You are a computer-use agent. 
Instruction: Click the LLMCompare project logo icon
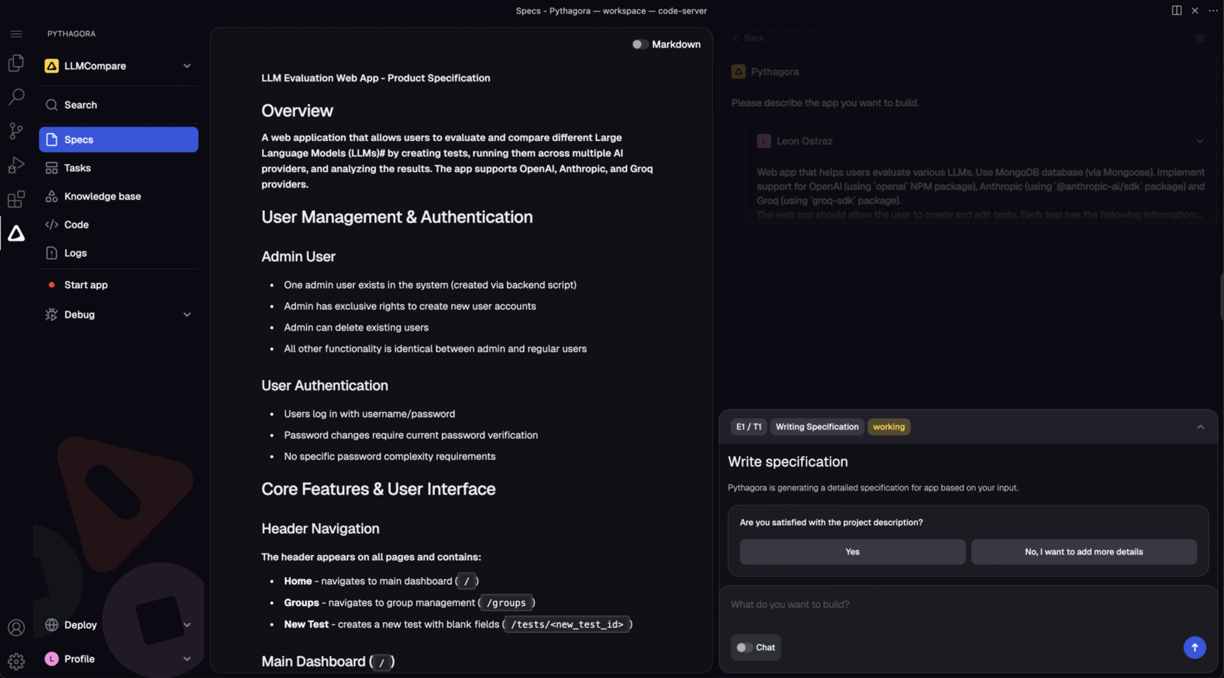[52, 66]
